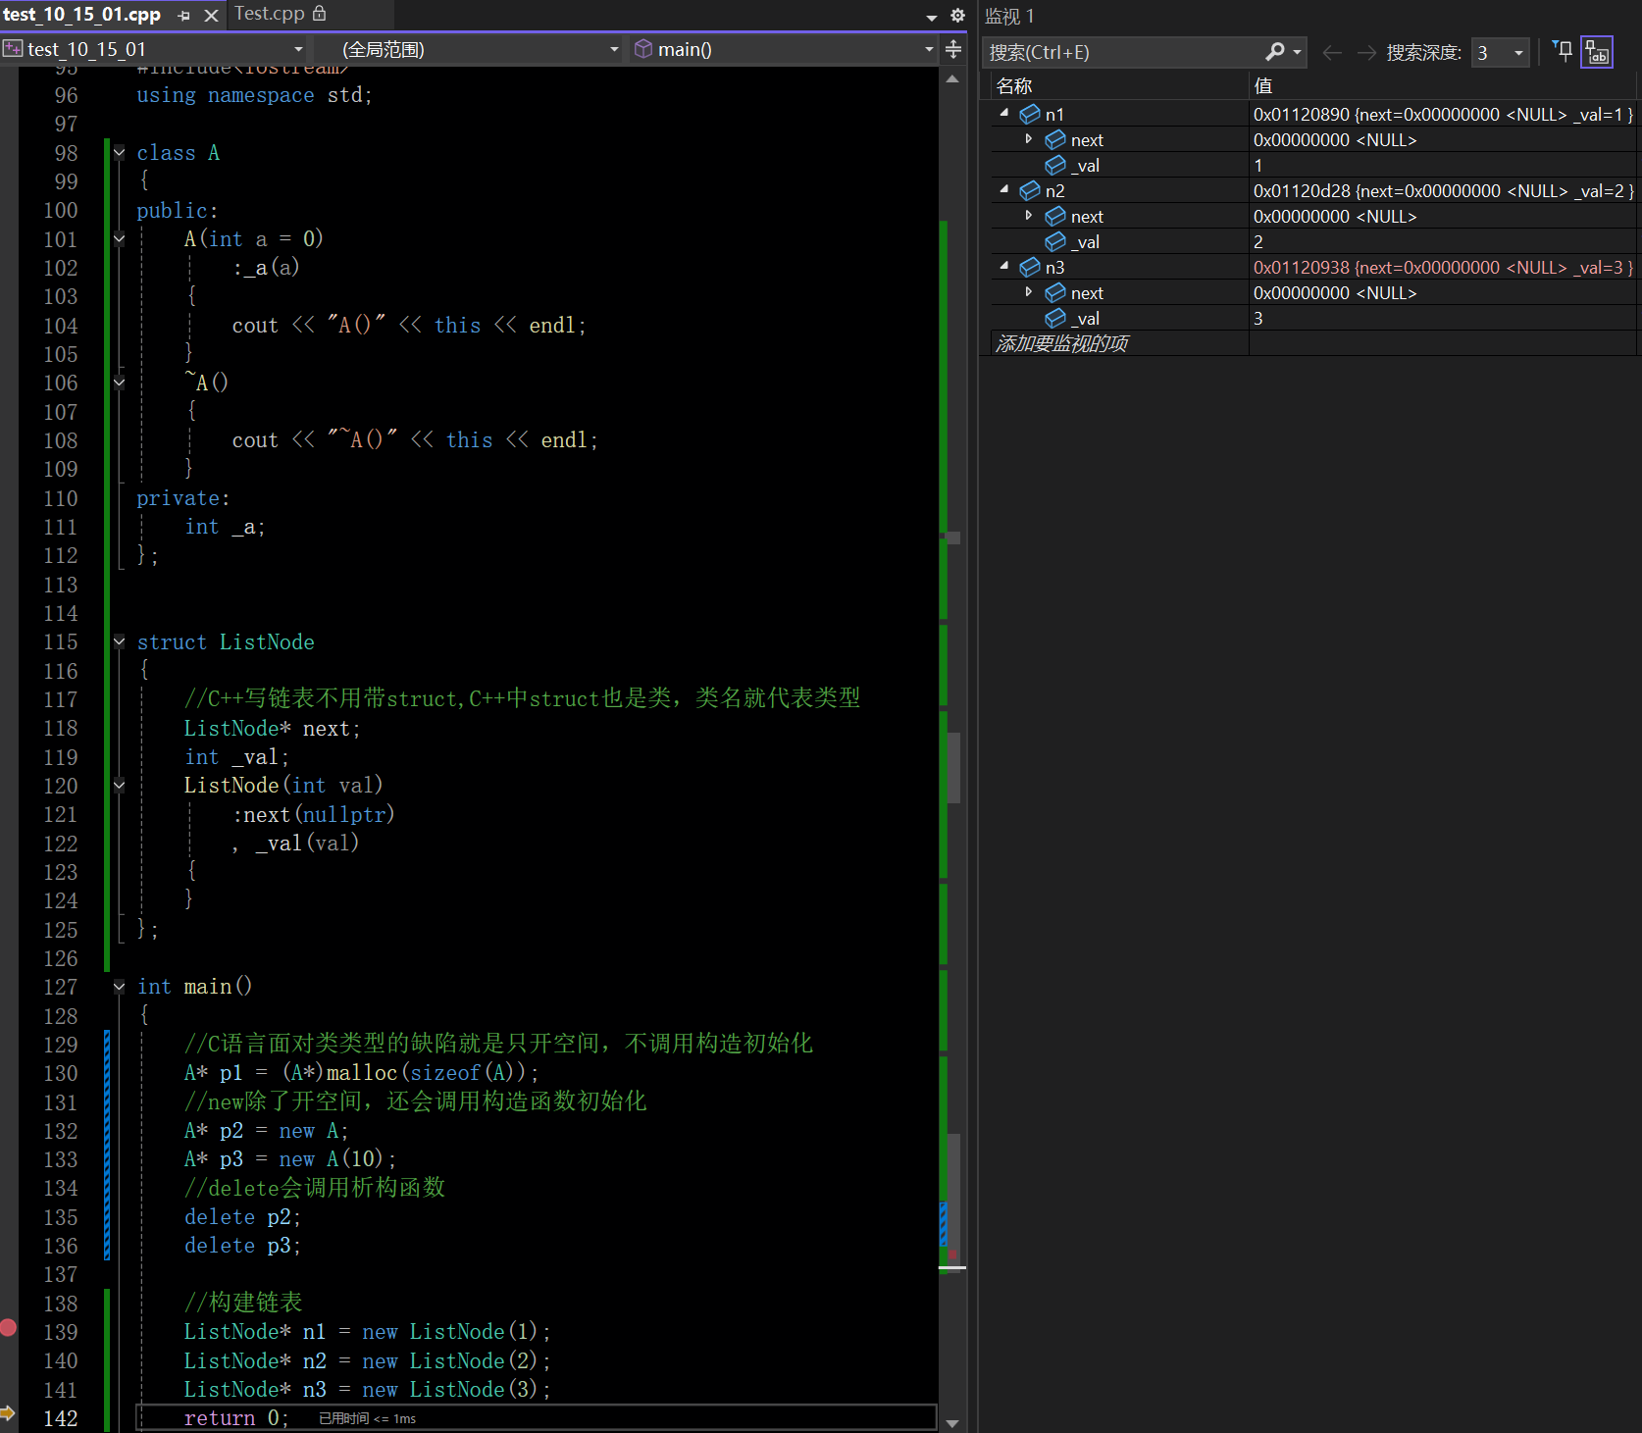Image resolution: width=1642 pixels, height=1433 pixels.
Task: Collapse the class A code block
Action: click(x=119, y=152)
